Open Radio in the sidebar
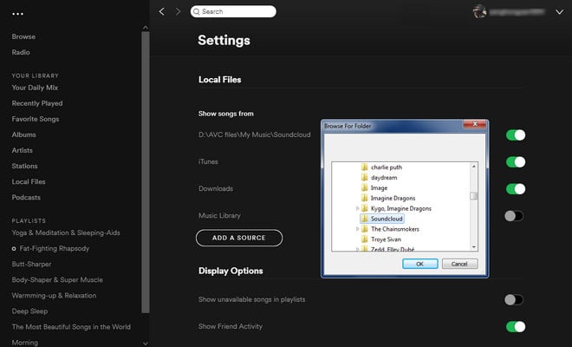The image size is (572, 347). tap(21, 52)
